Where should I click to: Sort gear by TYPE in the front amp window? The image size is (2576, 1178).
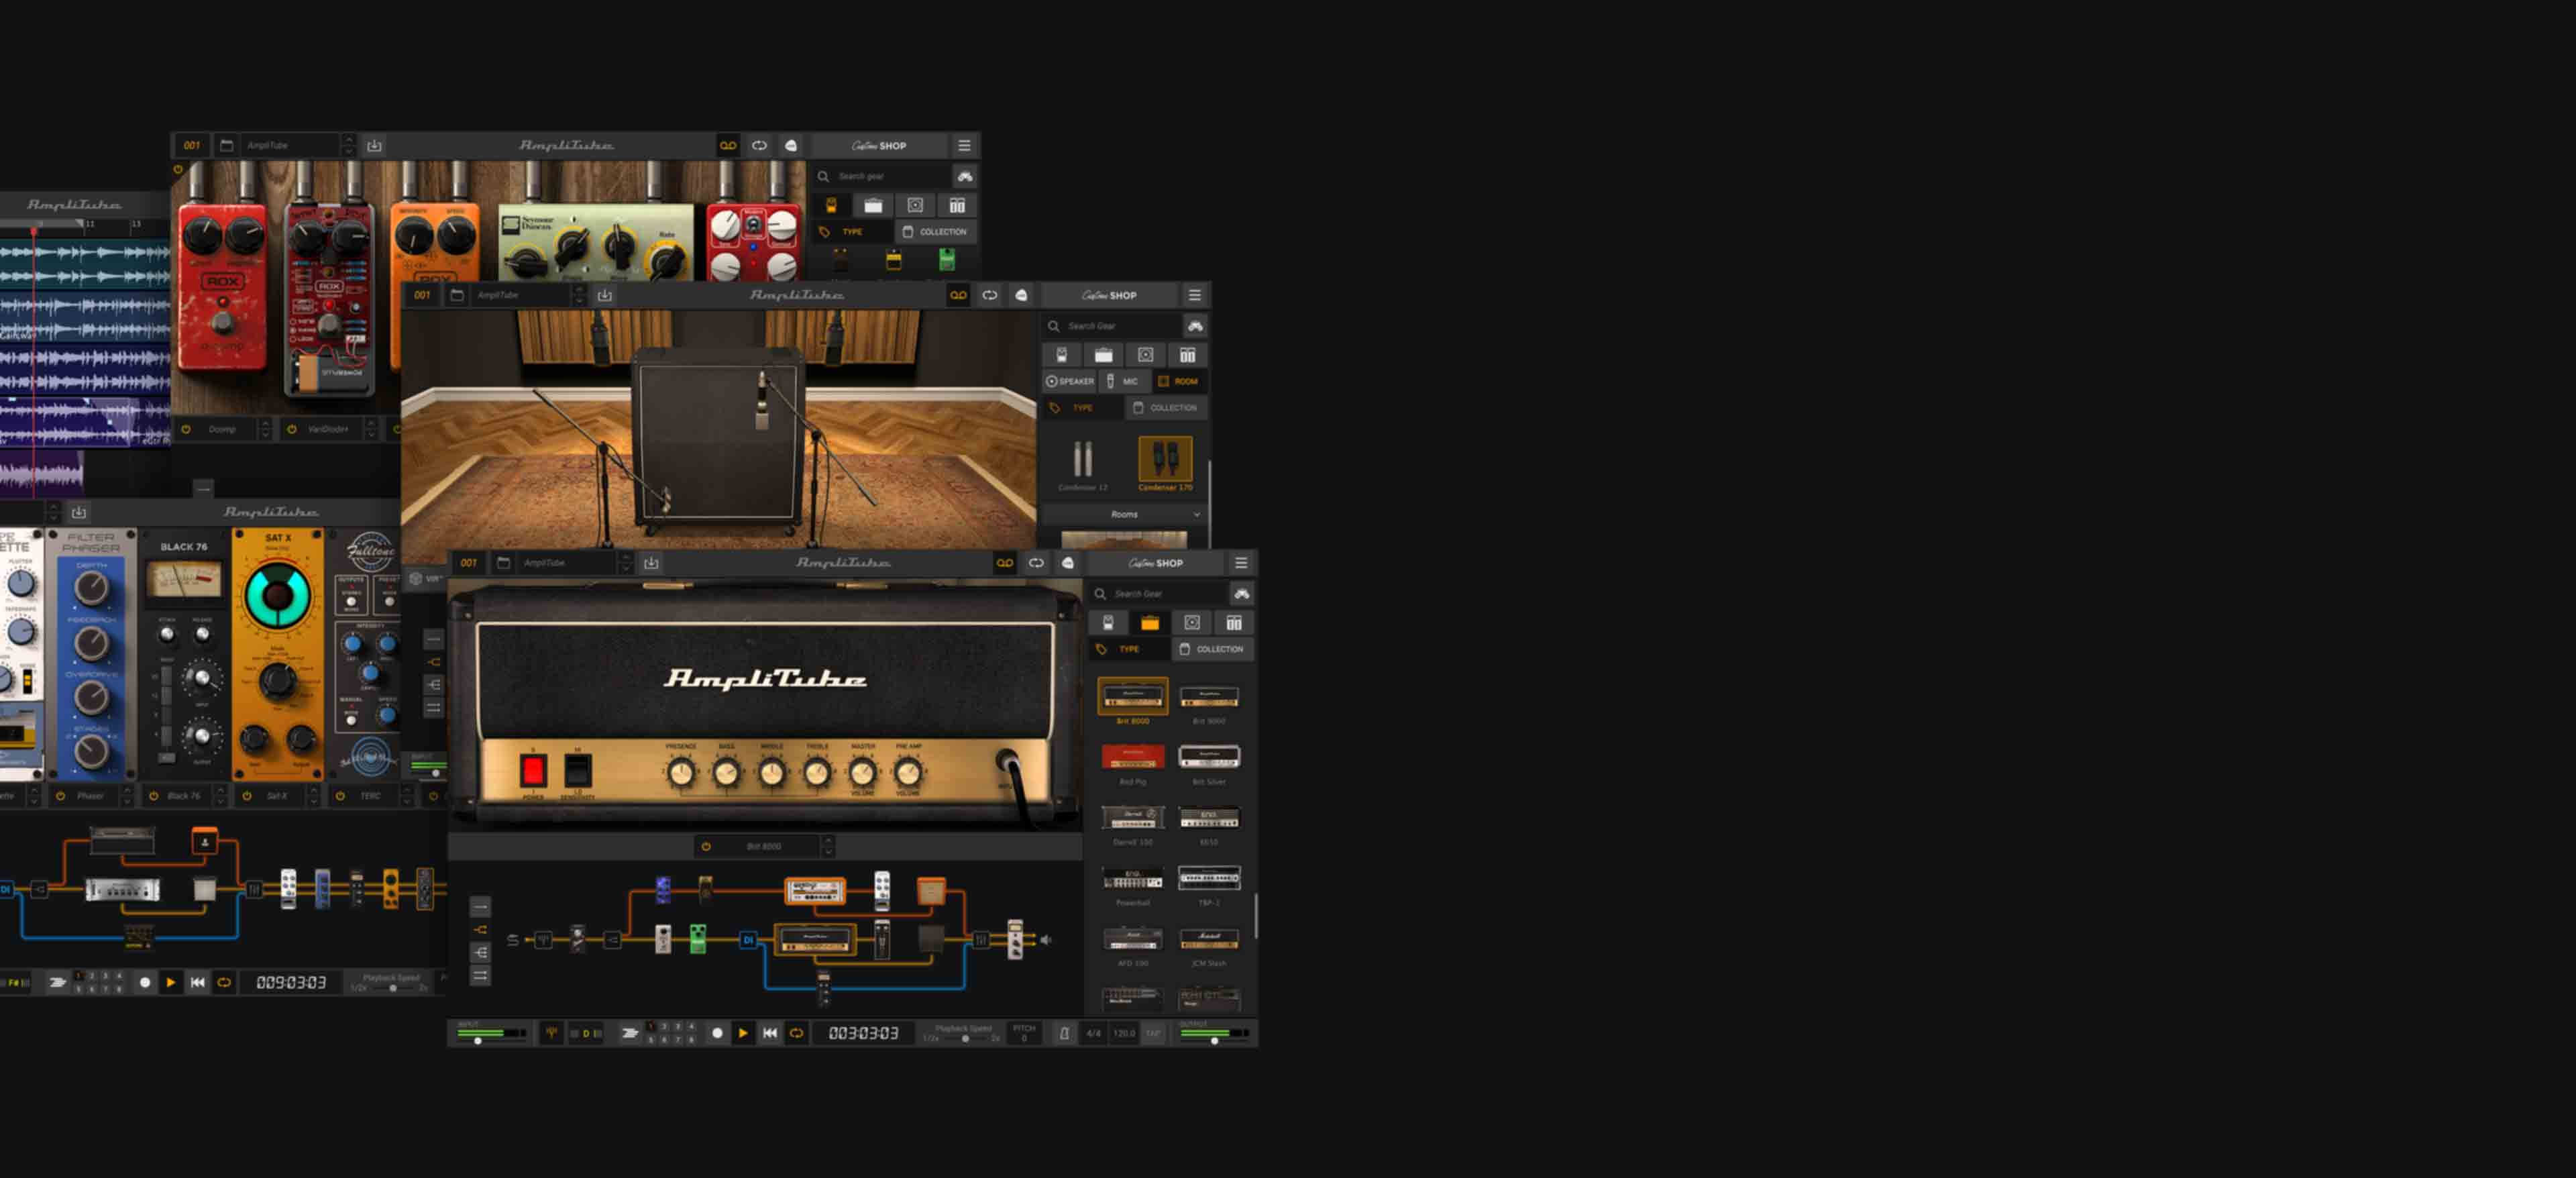[x=1129, y=649]
